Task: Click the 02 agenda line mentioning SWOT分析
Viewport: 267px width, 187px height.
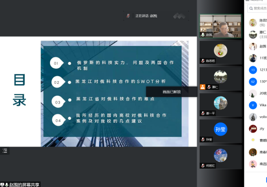Action: tap(120, 82)
